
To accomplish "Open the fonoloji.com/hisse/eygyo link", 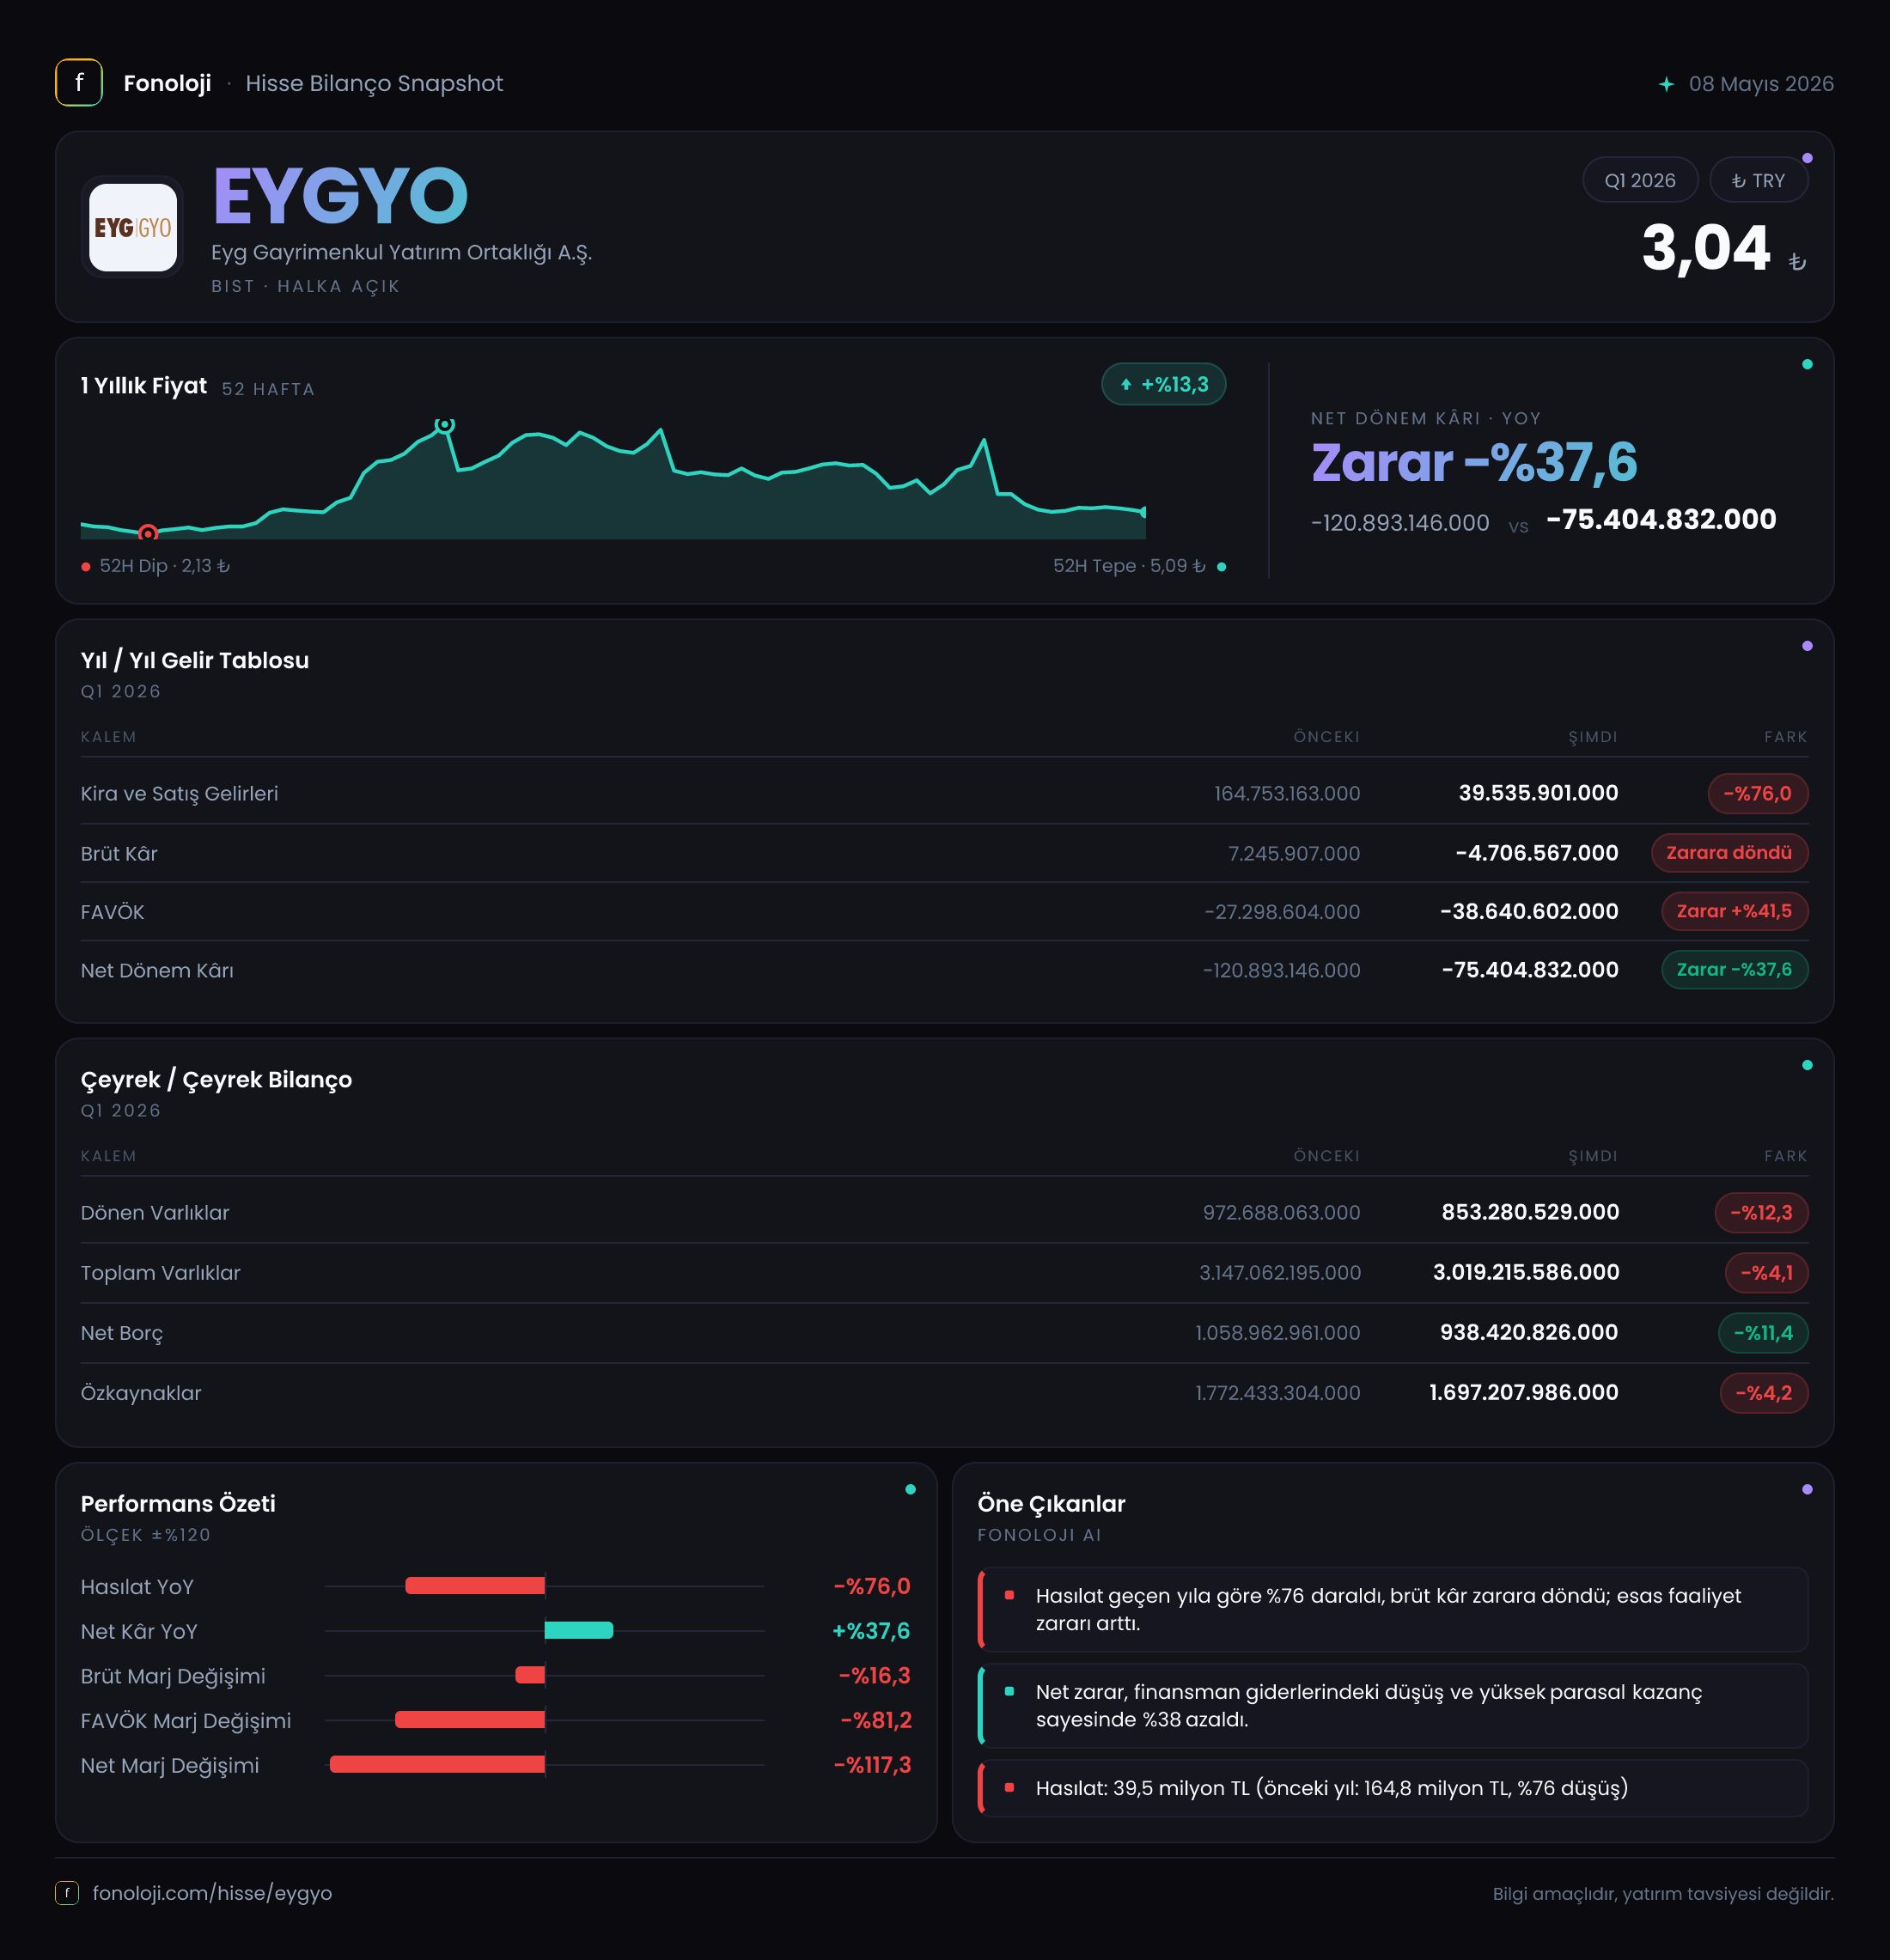I will click(212, 1893).
